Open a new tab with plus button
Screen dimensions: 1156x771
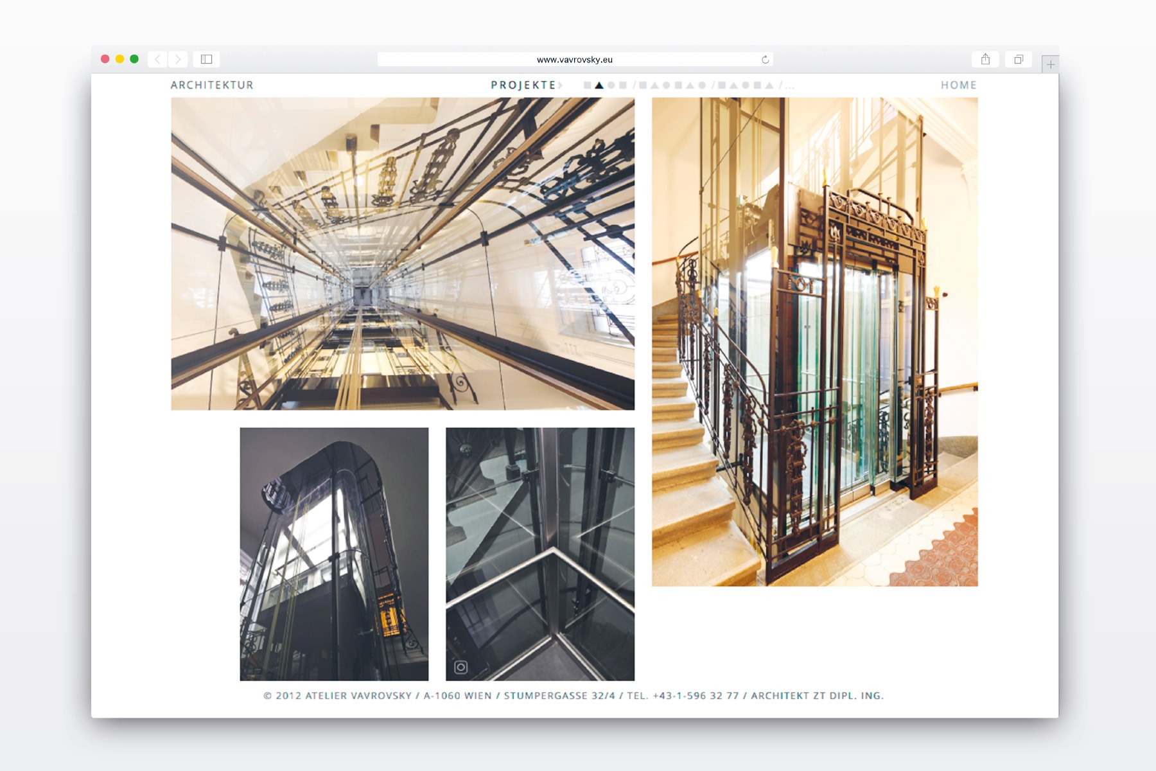pos(1050,64)
